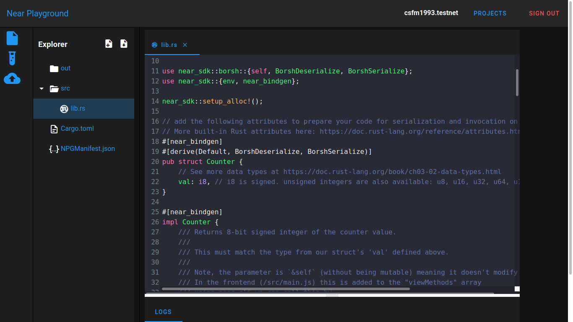Click the '#[near_bindgen]' attribute on line 18

pyautogui.click(x=192, y=142)
